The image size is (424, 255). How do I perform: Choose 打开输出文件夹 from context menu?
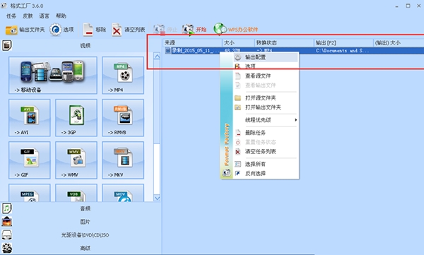tap(266, 107)
